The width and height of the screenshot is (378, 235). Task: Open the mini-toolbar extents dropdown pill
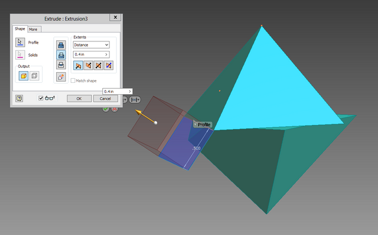pos(135,99)
